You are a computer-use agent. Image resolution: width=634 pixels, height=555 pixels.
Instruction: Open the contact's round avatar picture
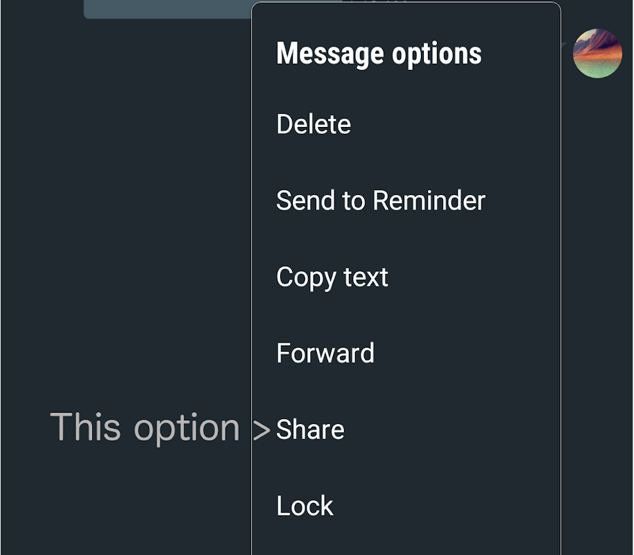click(597, 53)
